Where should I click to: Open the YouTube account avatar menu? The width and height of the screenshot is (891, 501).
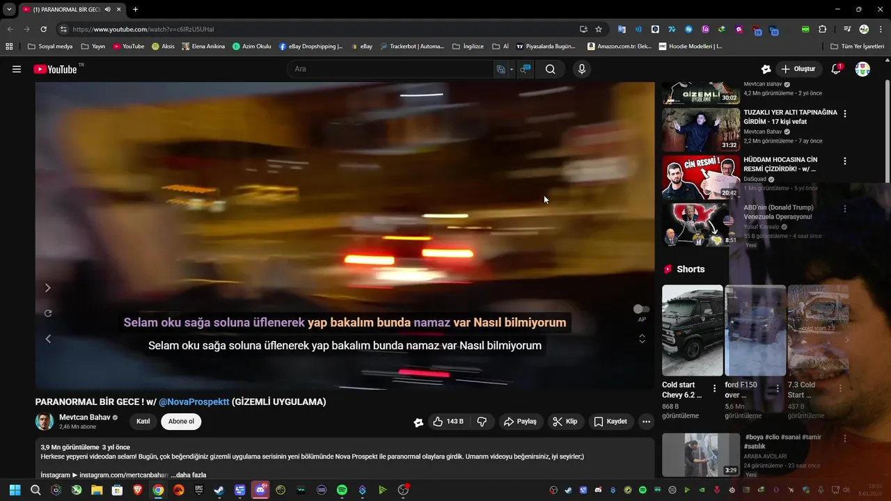(862, 69)
